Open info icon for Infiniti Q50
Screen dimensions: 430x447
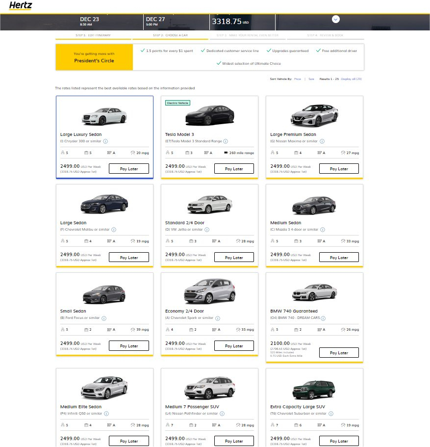coord(106,414)
